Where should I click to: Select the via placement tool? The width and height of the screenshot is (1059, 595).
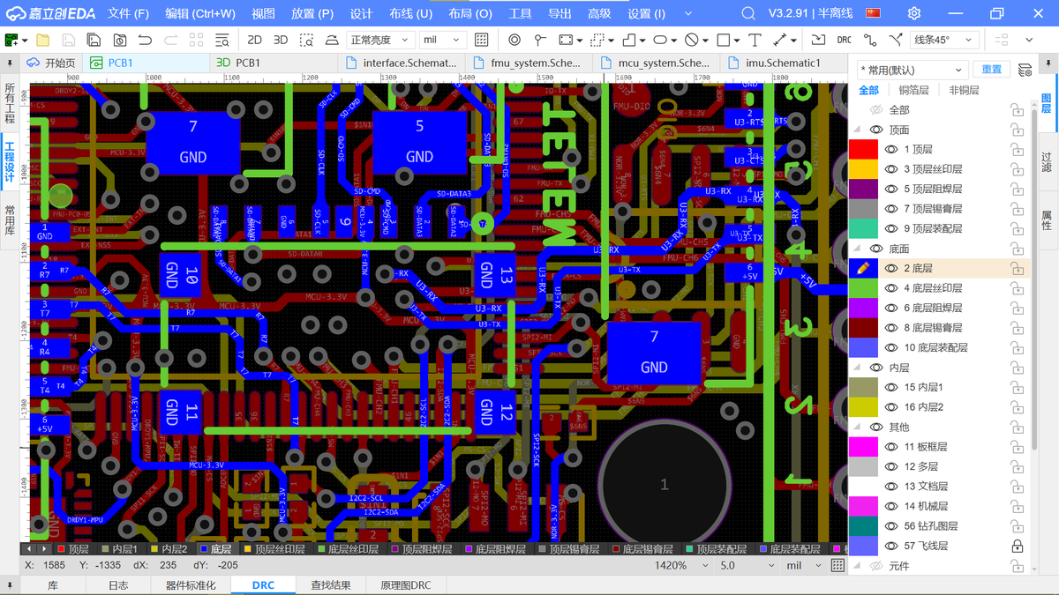(x=514, y=40)
